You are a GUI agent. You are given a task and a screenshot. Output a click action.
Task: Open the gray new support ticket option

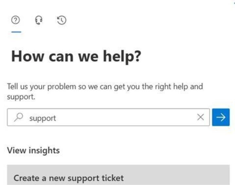[x=118, y=175]
